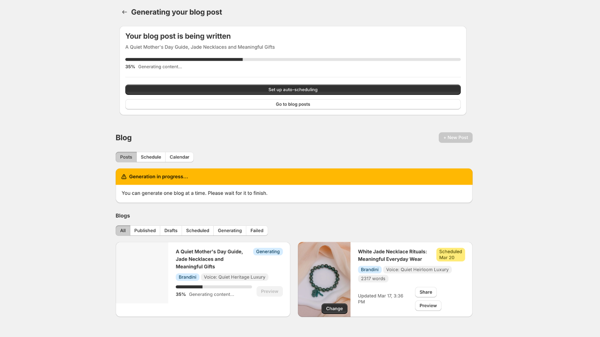The image size is (600, 337).
Task: Click Go to blog posts button
Action: tap(292, 104)
